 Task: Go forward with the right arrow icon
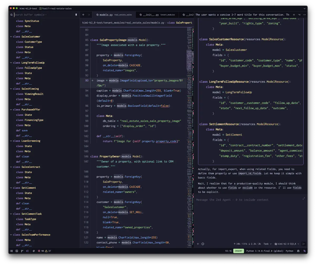coord(89,15)
